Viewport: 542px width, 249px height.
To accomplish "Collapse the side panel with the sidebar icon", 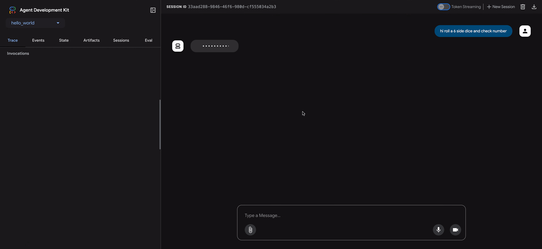I will (153, 10).
